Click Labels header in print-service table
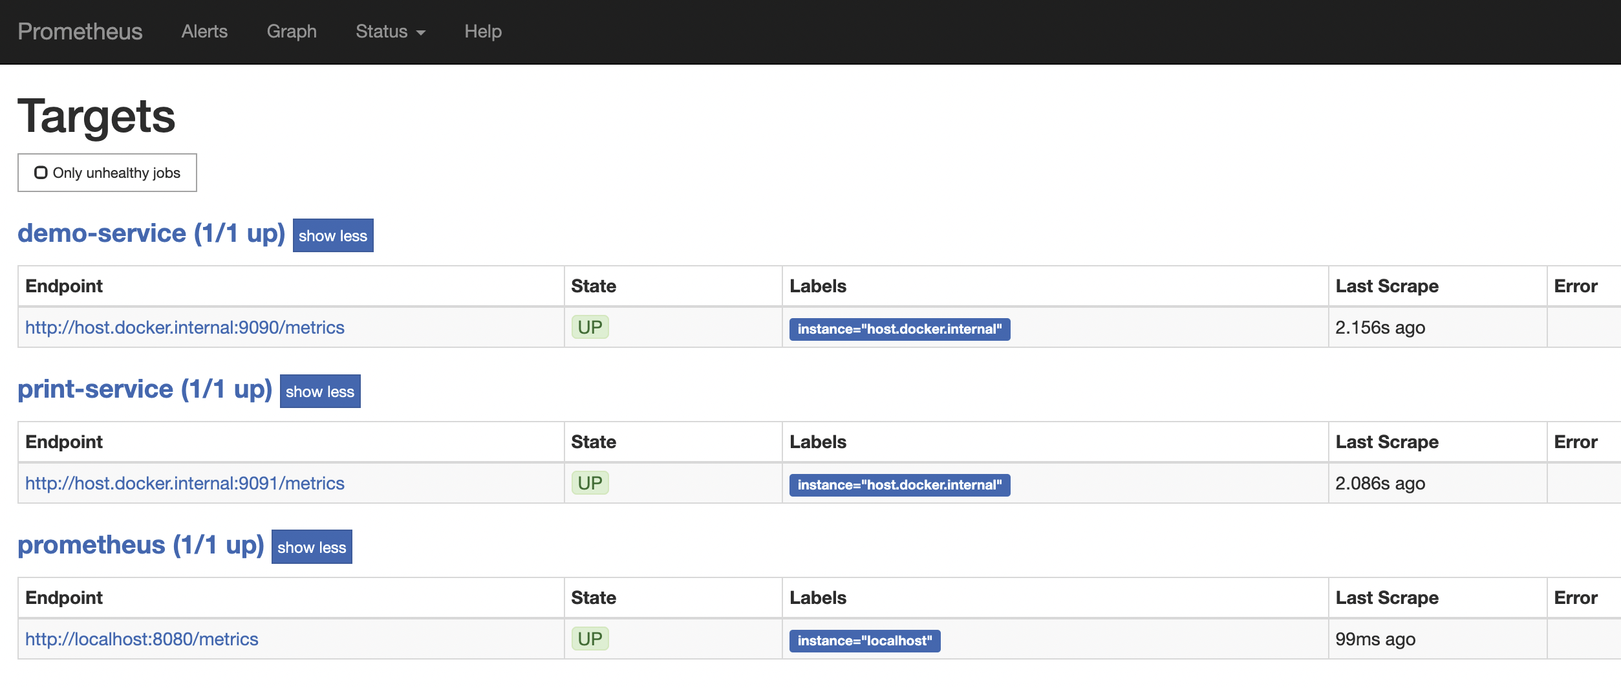Image resolution: width=1621 pixels, height=688 pixels. (818, 442)
